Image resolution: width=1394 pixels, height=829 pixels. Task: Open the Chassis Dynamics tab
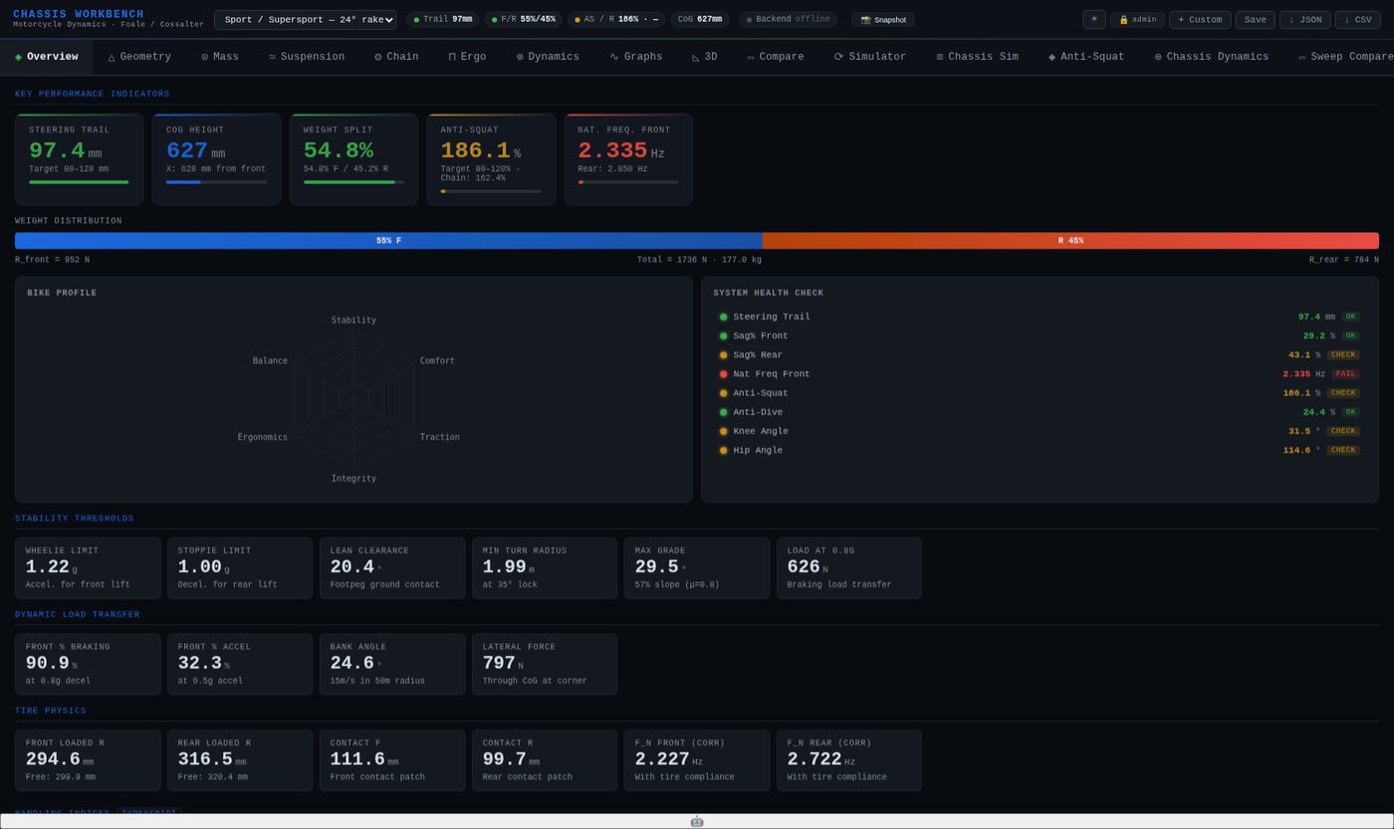tap(1212, 57)
